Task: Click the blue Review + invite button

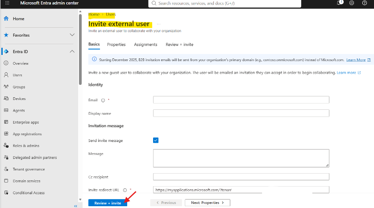Action: [x=108, y=203]
